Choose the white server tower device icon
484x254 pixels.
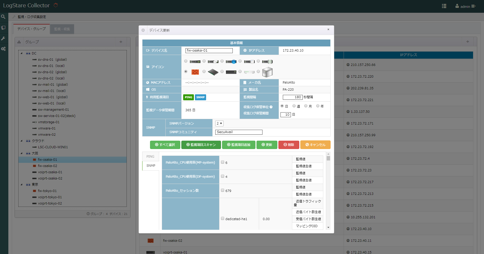click(x=267, y=72)
